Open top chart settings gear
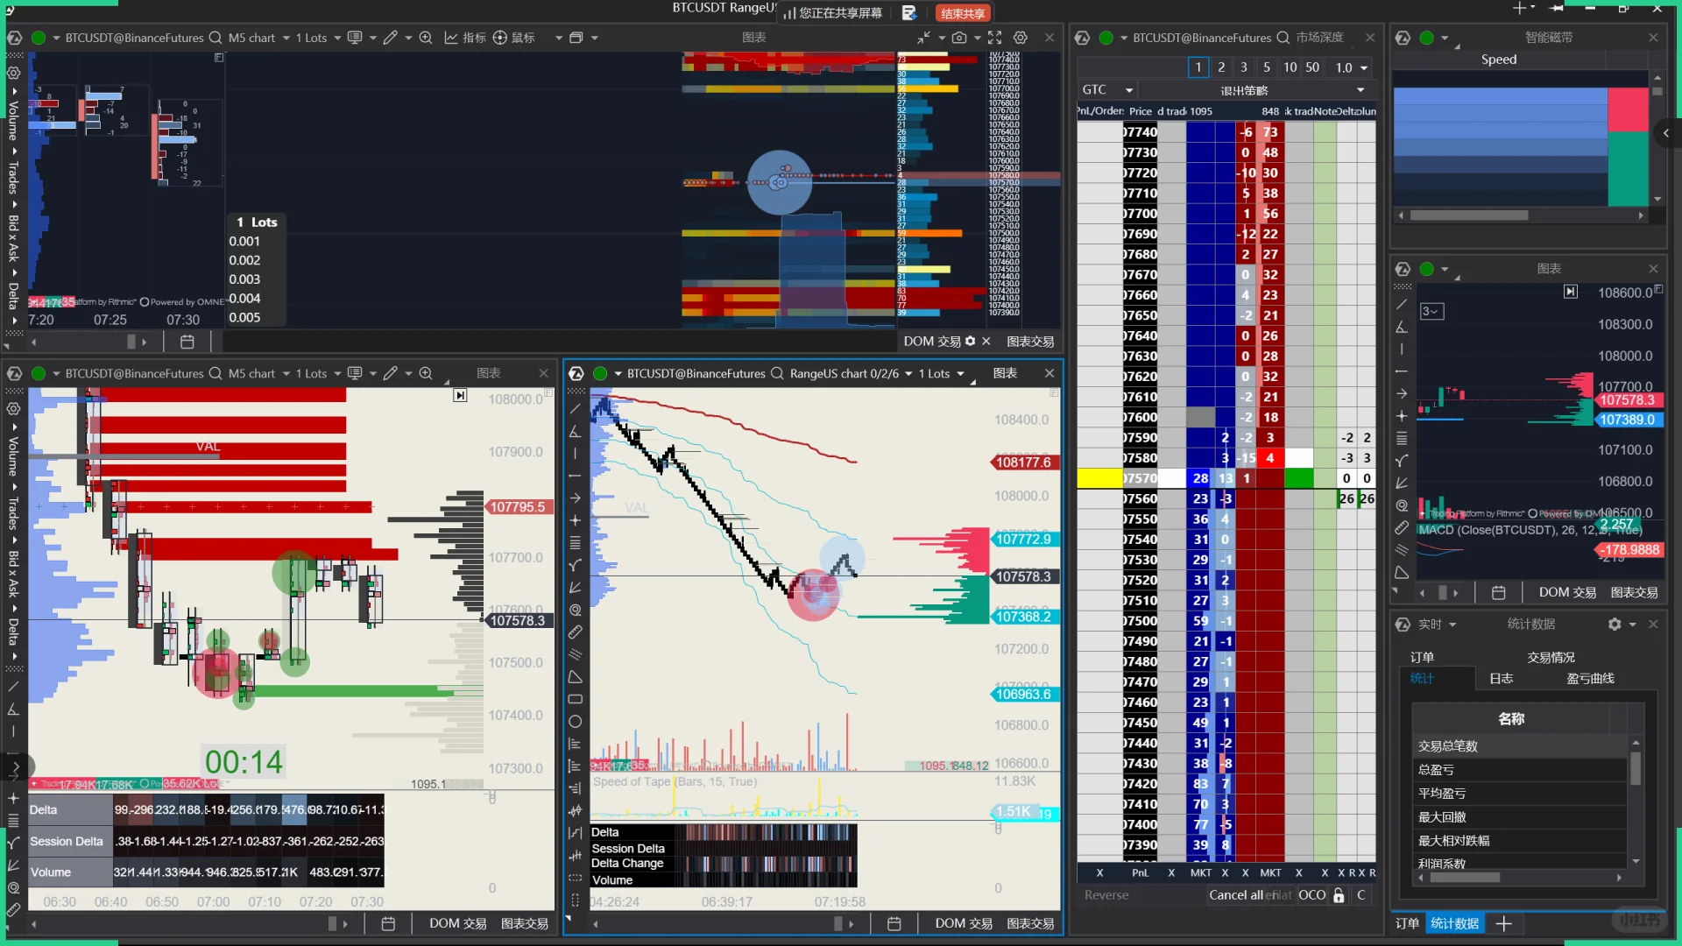Viewport: 1682px width, 946px height. tap(1021, 38)
